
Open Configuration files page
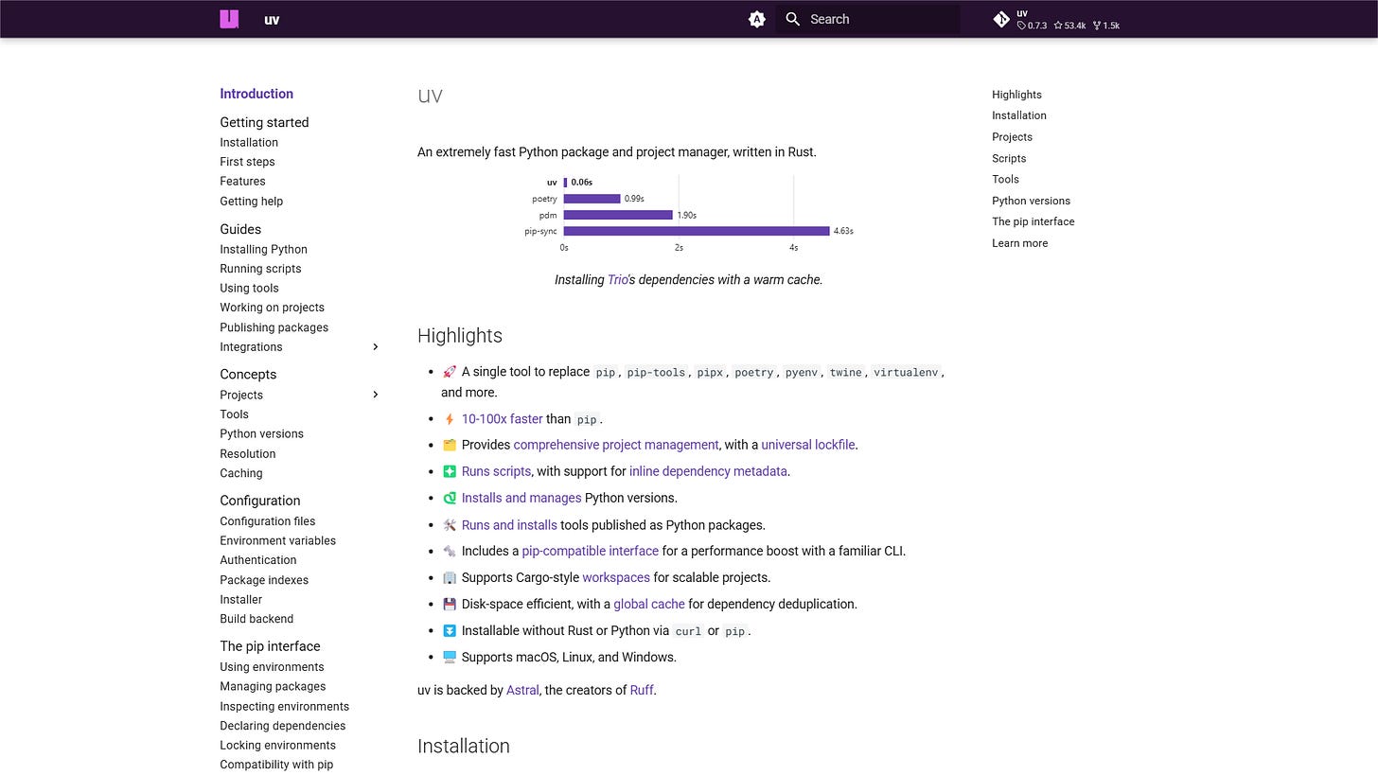[x=267, y=521]
